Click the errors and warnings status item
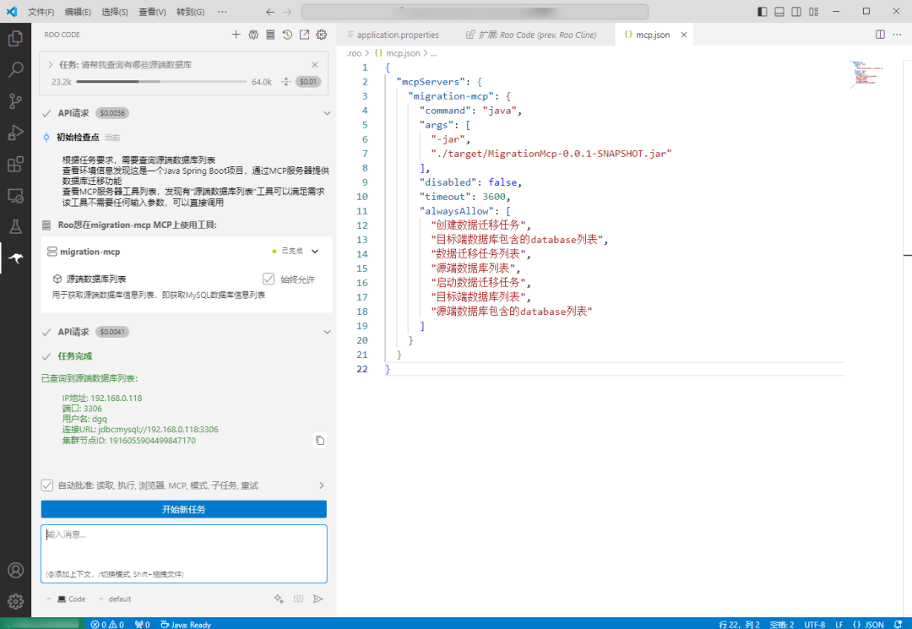Image resolution: width=912 pixels, height=629 pixels. coord(107,624)
